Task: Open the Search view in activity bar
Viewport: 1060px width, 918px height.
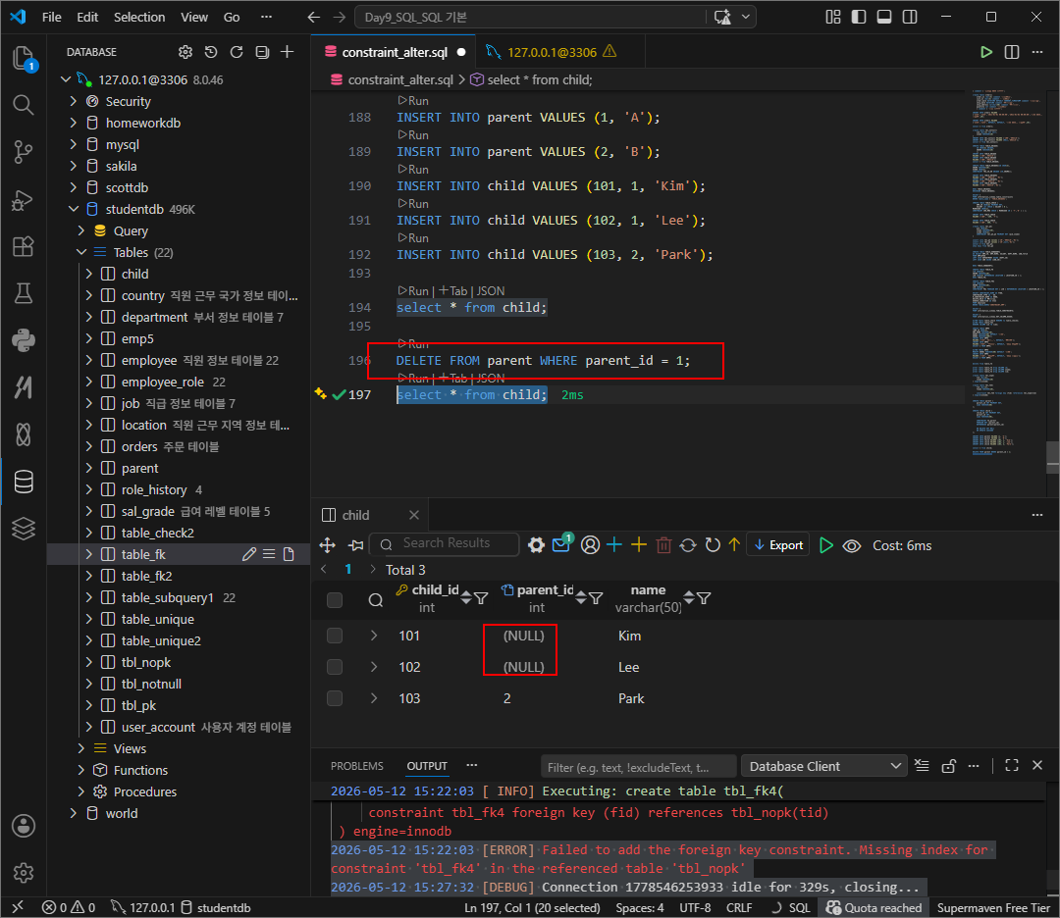Action: [x=24, y=105]
